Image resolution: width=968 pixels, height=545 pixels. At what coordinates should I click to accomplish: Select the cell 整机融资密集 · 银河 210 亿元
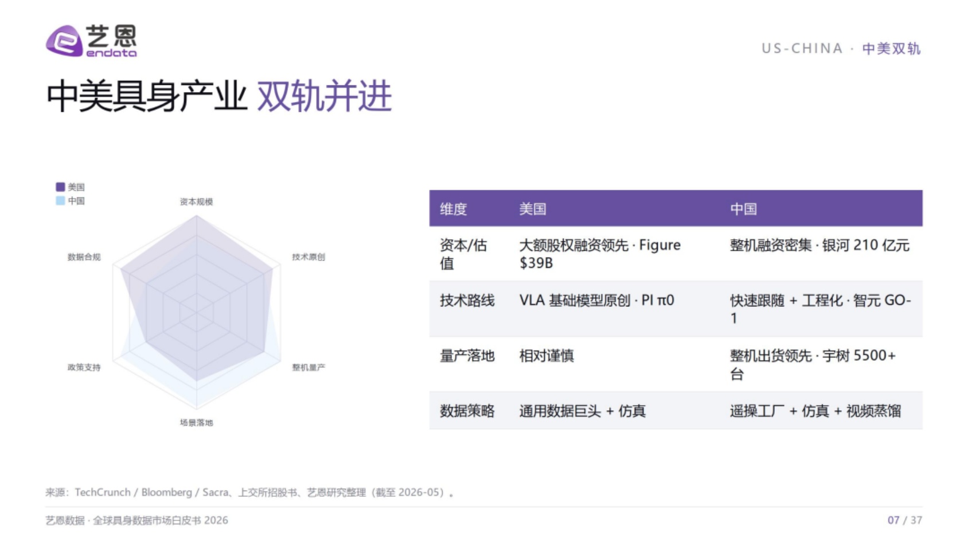(819, 246)
